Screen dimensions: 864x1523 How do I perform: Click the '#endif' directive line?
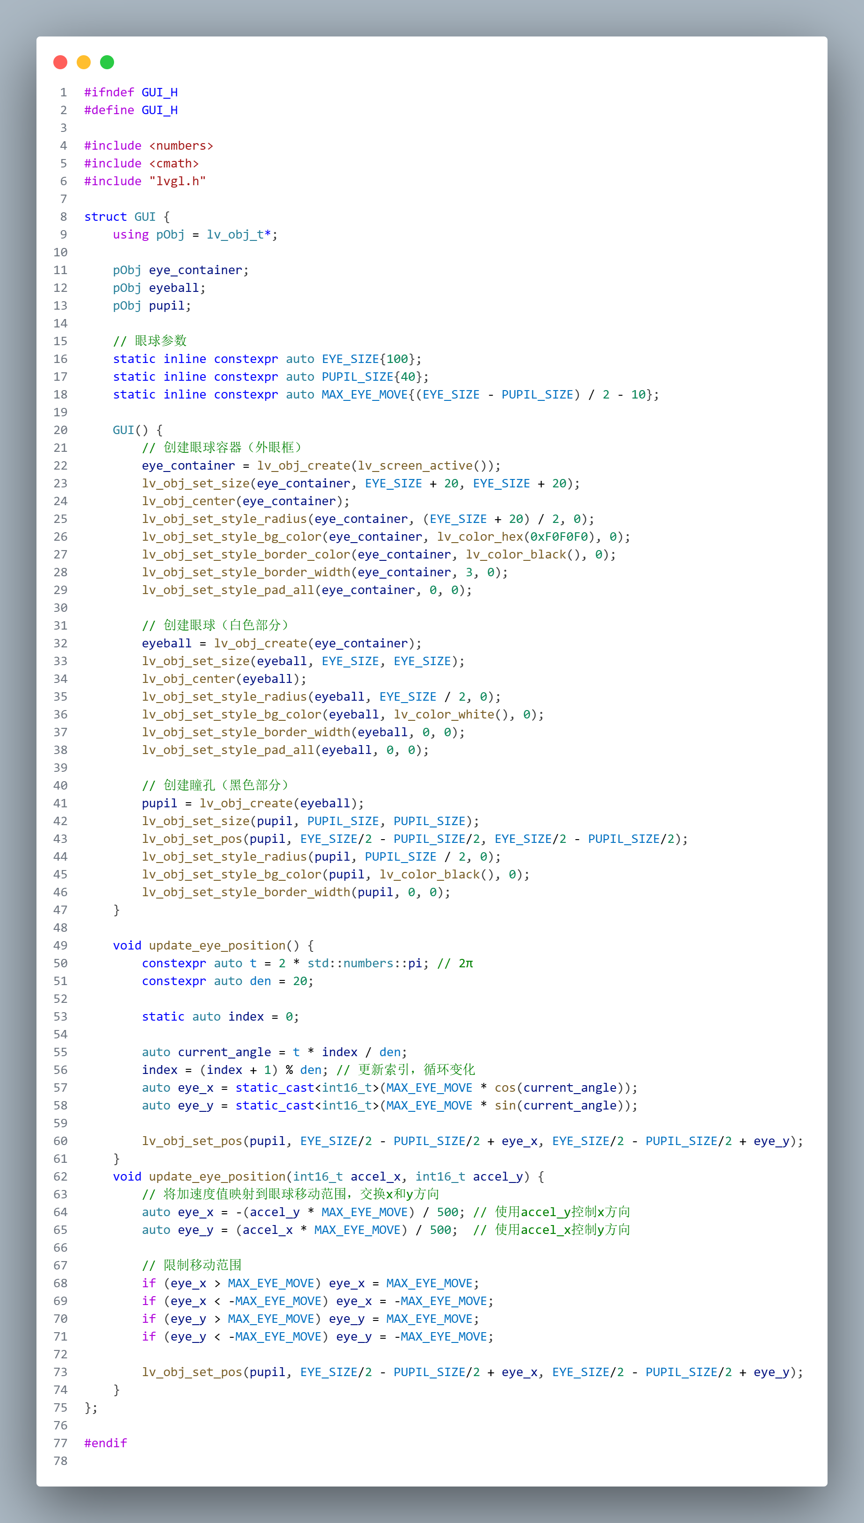(x=106, y=1443)
